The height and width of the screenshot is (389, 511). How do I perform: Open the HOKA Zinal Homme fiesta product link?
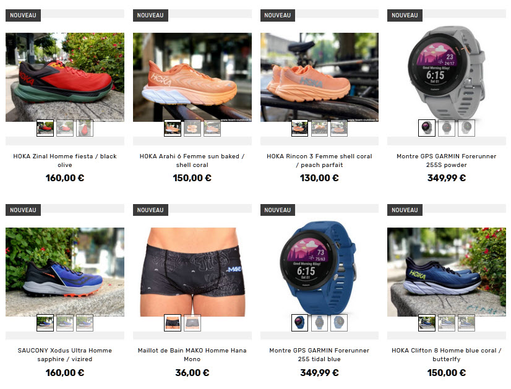point(65,160)
